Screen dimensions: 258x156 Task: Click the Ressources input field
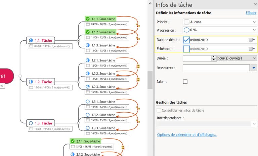(x=216, y=68)
